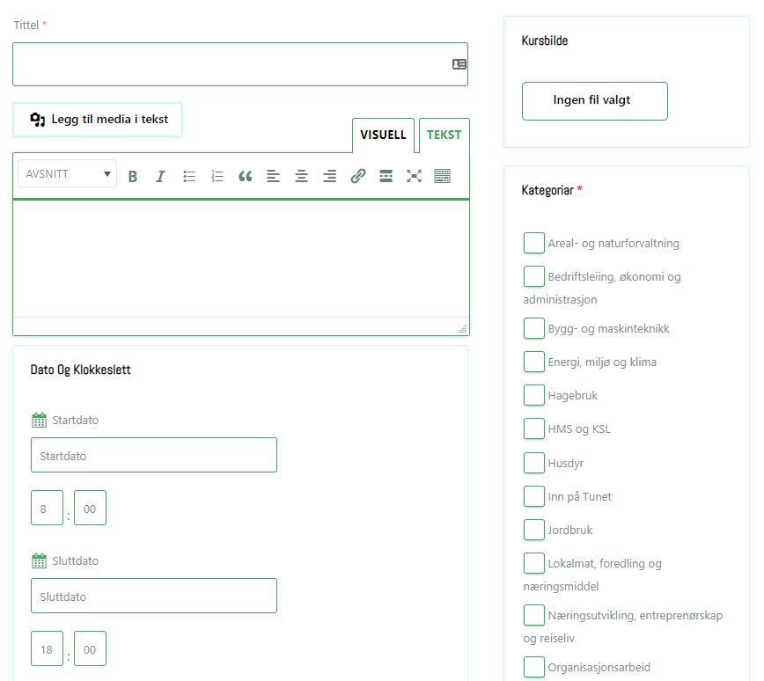Select the Jordbruk category checkbox
This screenshot has width=764, height=681.
533,530
